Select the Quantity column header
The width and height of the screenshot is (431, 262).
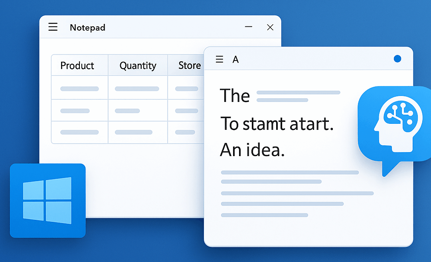point(138,65)
